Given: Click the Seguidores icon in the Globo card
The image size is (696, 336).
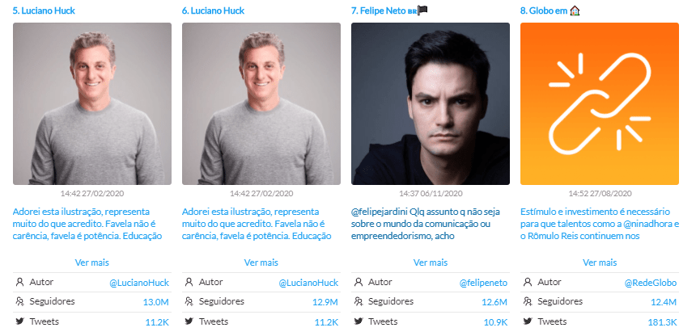Looking at the screenshot, I should [x=528, y=302].
